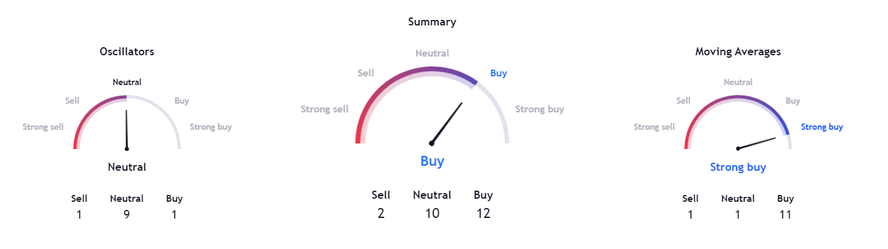
Task: Click the Strong buy result below Moving Averages gauge
Action: [x=738, y=167]
